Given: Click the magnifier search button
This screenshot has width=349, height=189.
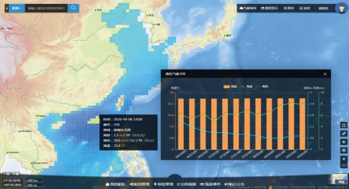Looking at the screenshot, I should click(x=73, y=8).
